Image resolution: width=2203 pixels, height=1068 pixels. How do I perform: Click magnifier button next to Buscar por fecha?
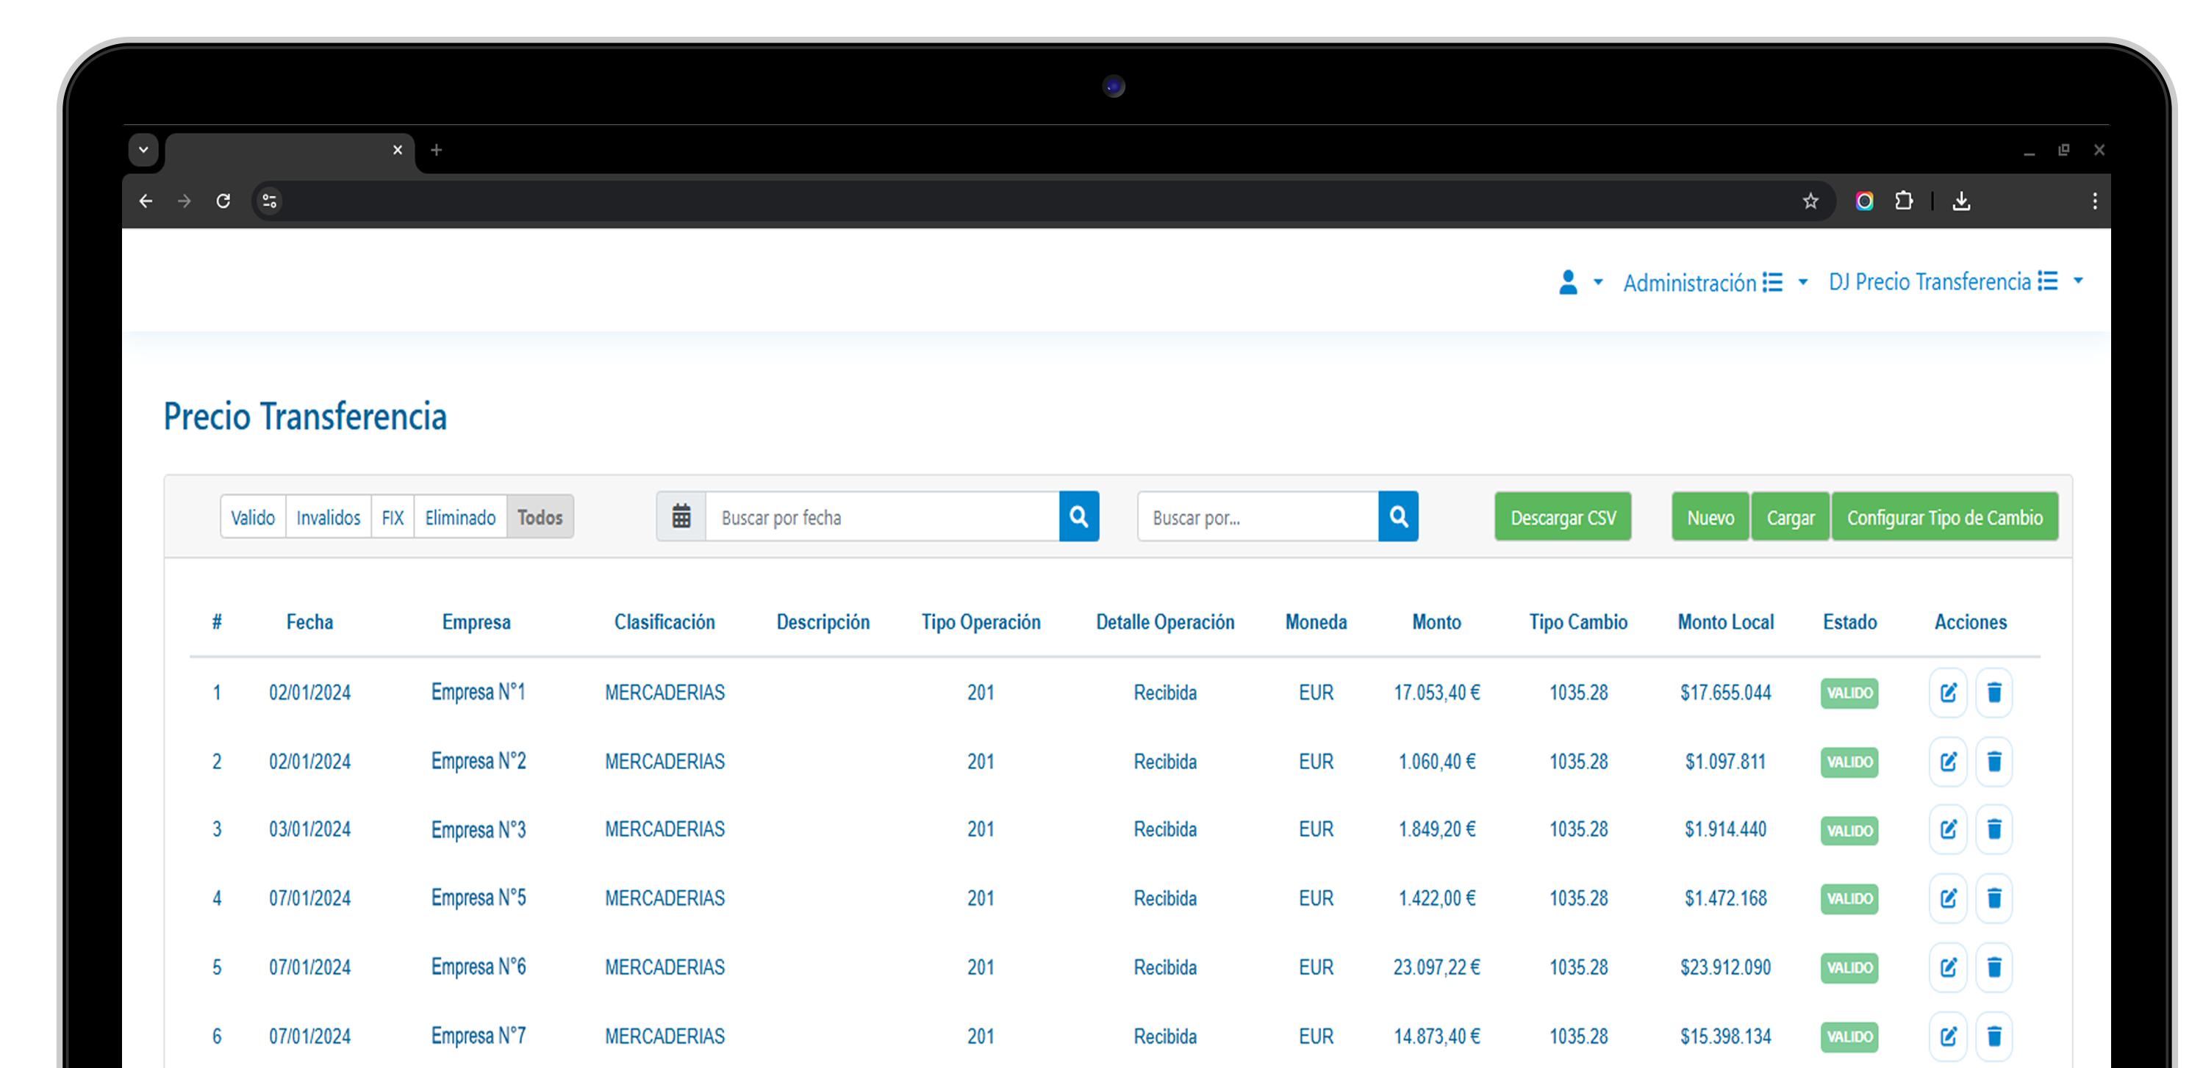pyautogui.click(x=1078, y=517)
